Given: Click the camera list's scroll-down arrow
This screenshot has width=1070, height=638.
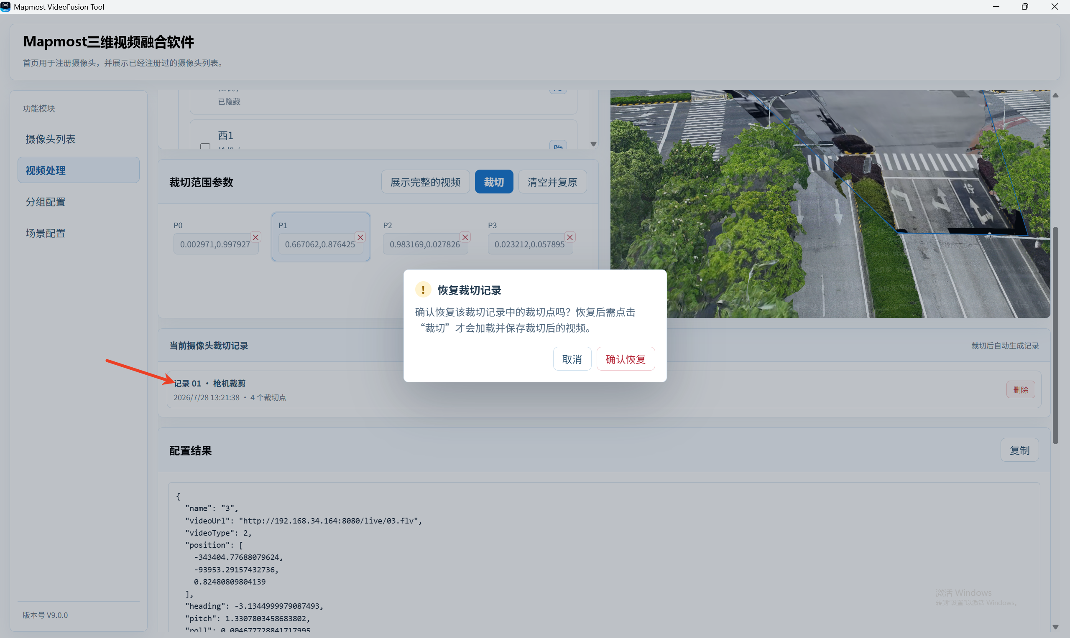Looking at the screenshot, I should 593,144.
